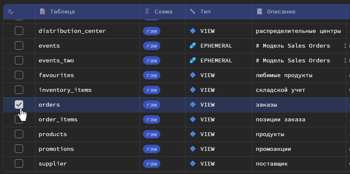Screen dimensions: 350x174
Task: Click the pill icon for events
Action: [193, 46]
